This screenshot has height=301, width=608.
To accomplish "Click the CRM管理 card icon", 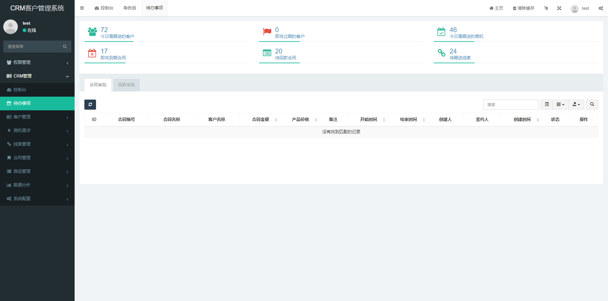I will click(9, 76).
